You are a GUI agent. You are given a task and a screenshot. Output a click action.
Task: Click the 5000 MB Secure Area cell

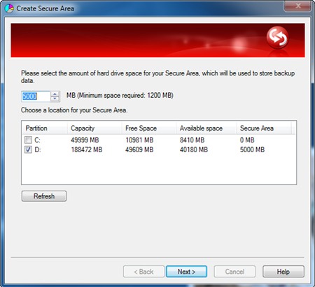pos(252,149)
